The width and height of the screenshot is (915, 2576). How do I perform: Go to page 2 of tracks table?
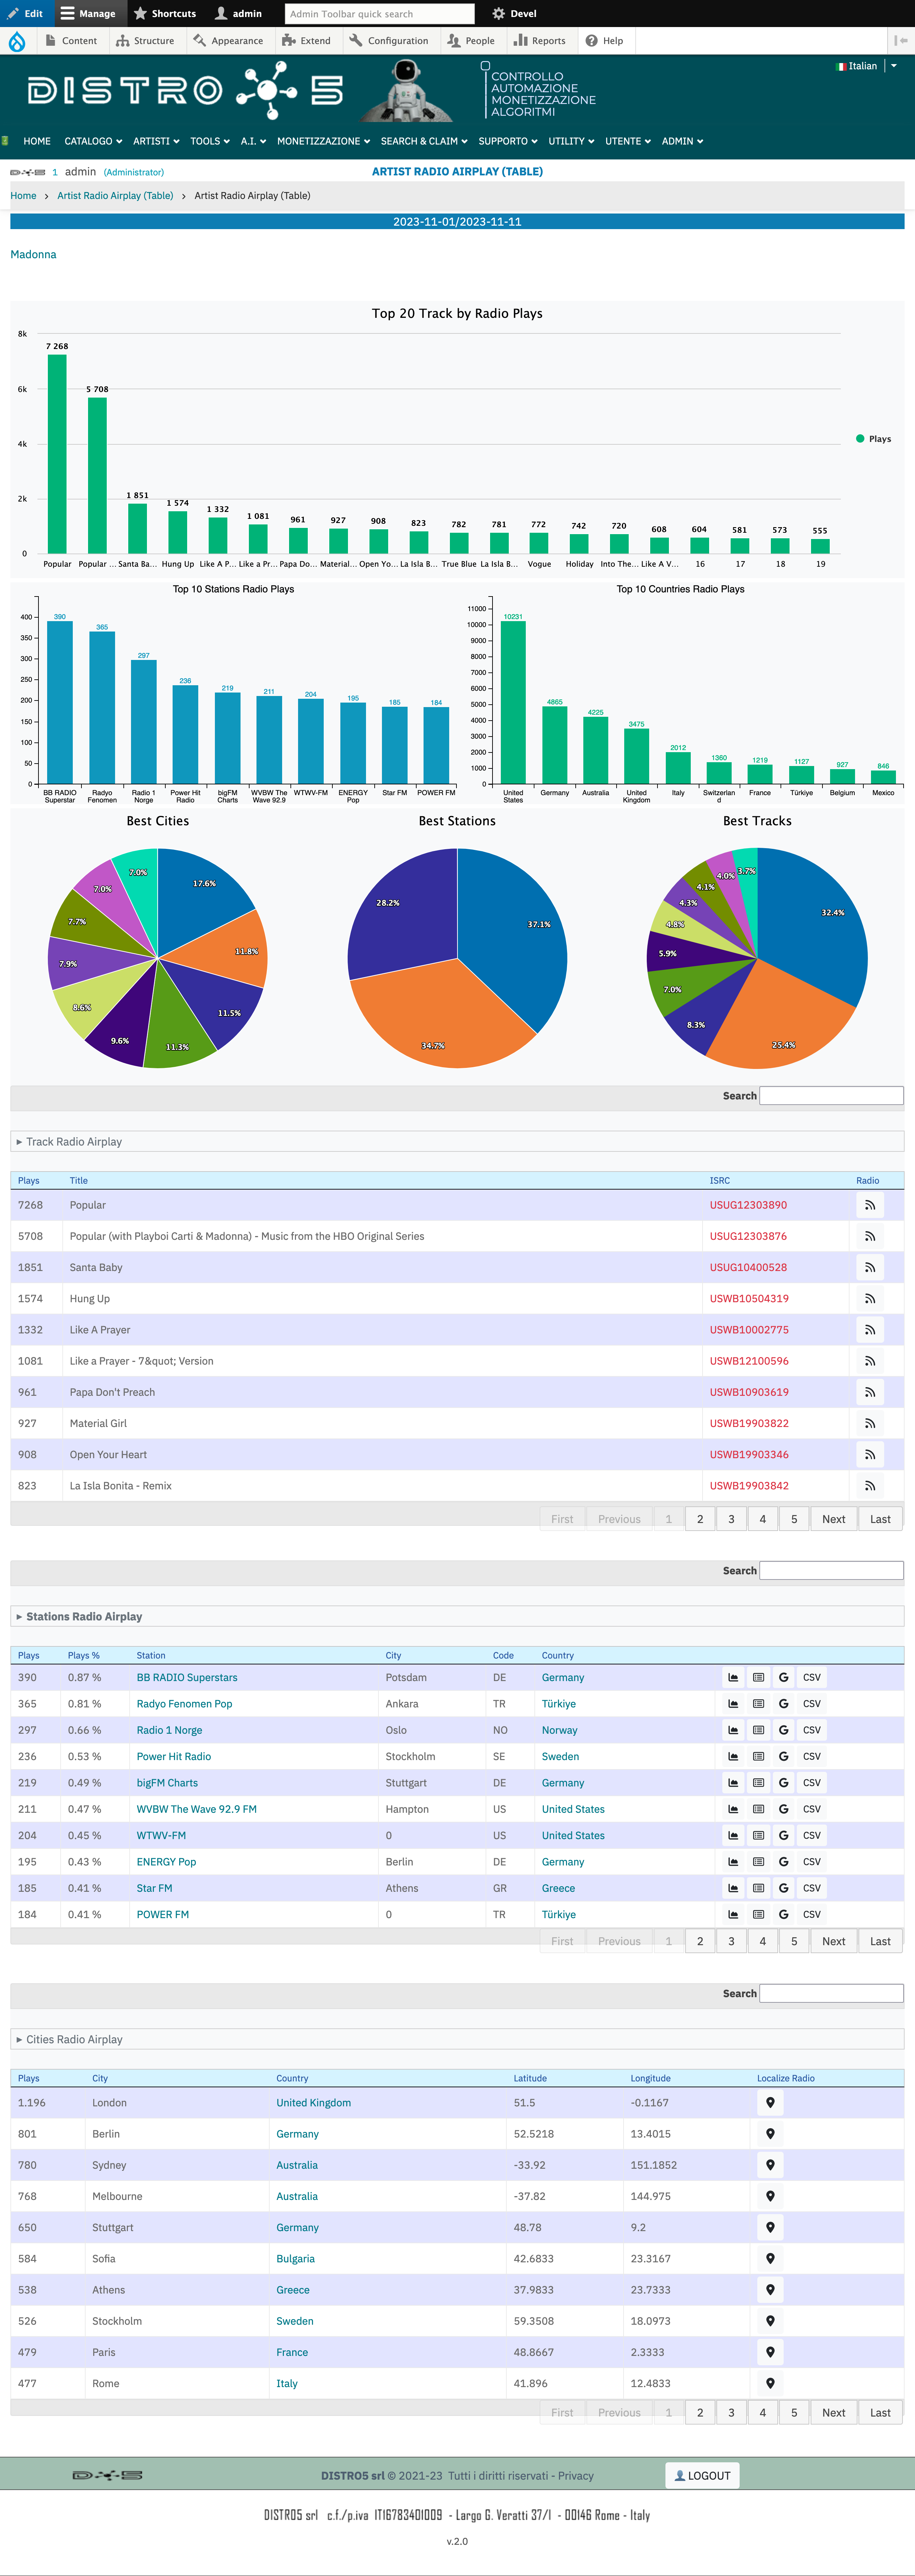(700, 1519)
